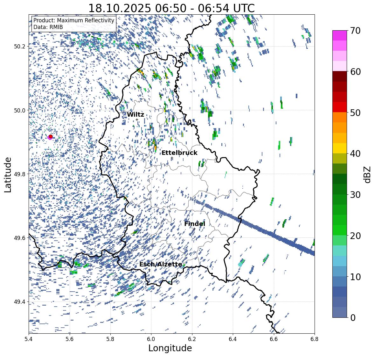Viewport: 375px width, 356px height.
Task: Click the Wiltz city label
Action: click(x=135, y=114)
